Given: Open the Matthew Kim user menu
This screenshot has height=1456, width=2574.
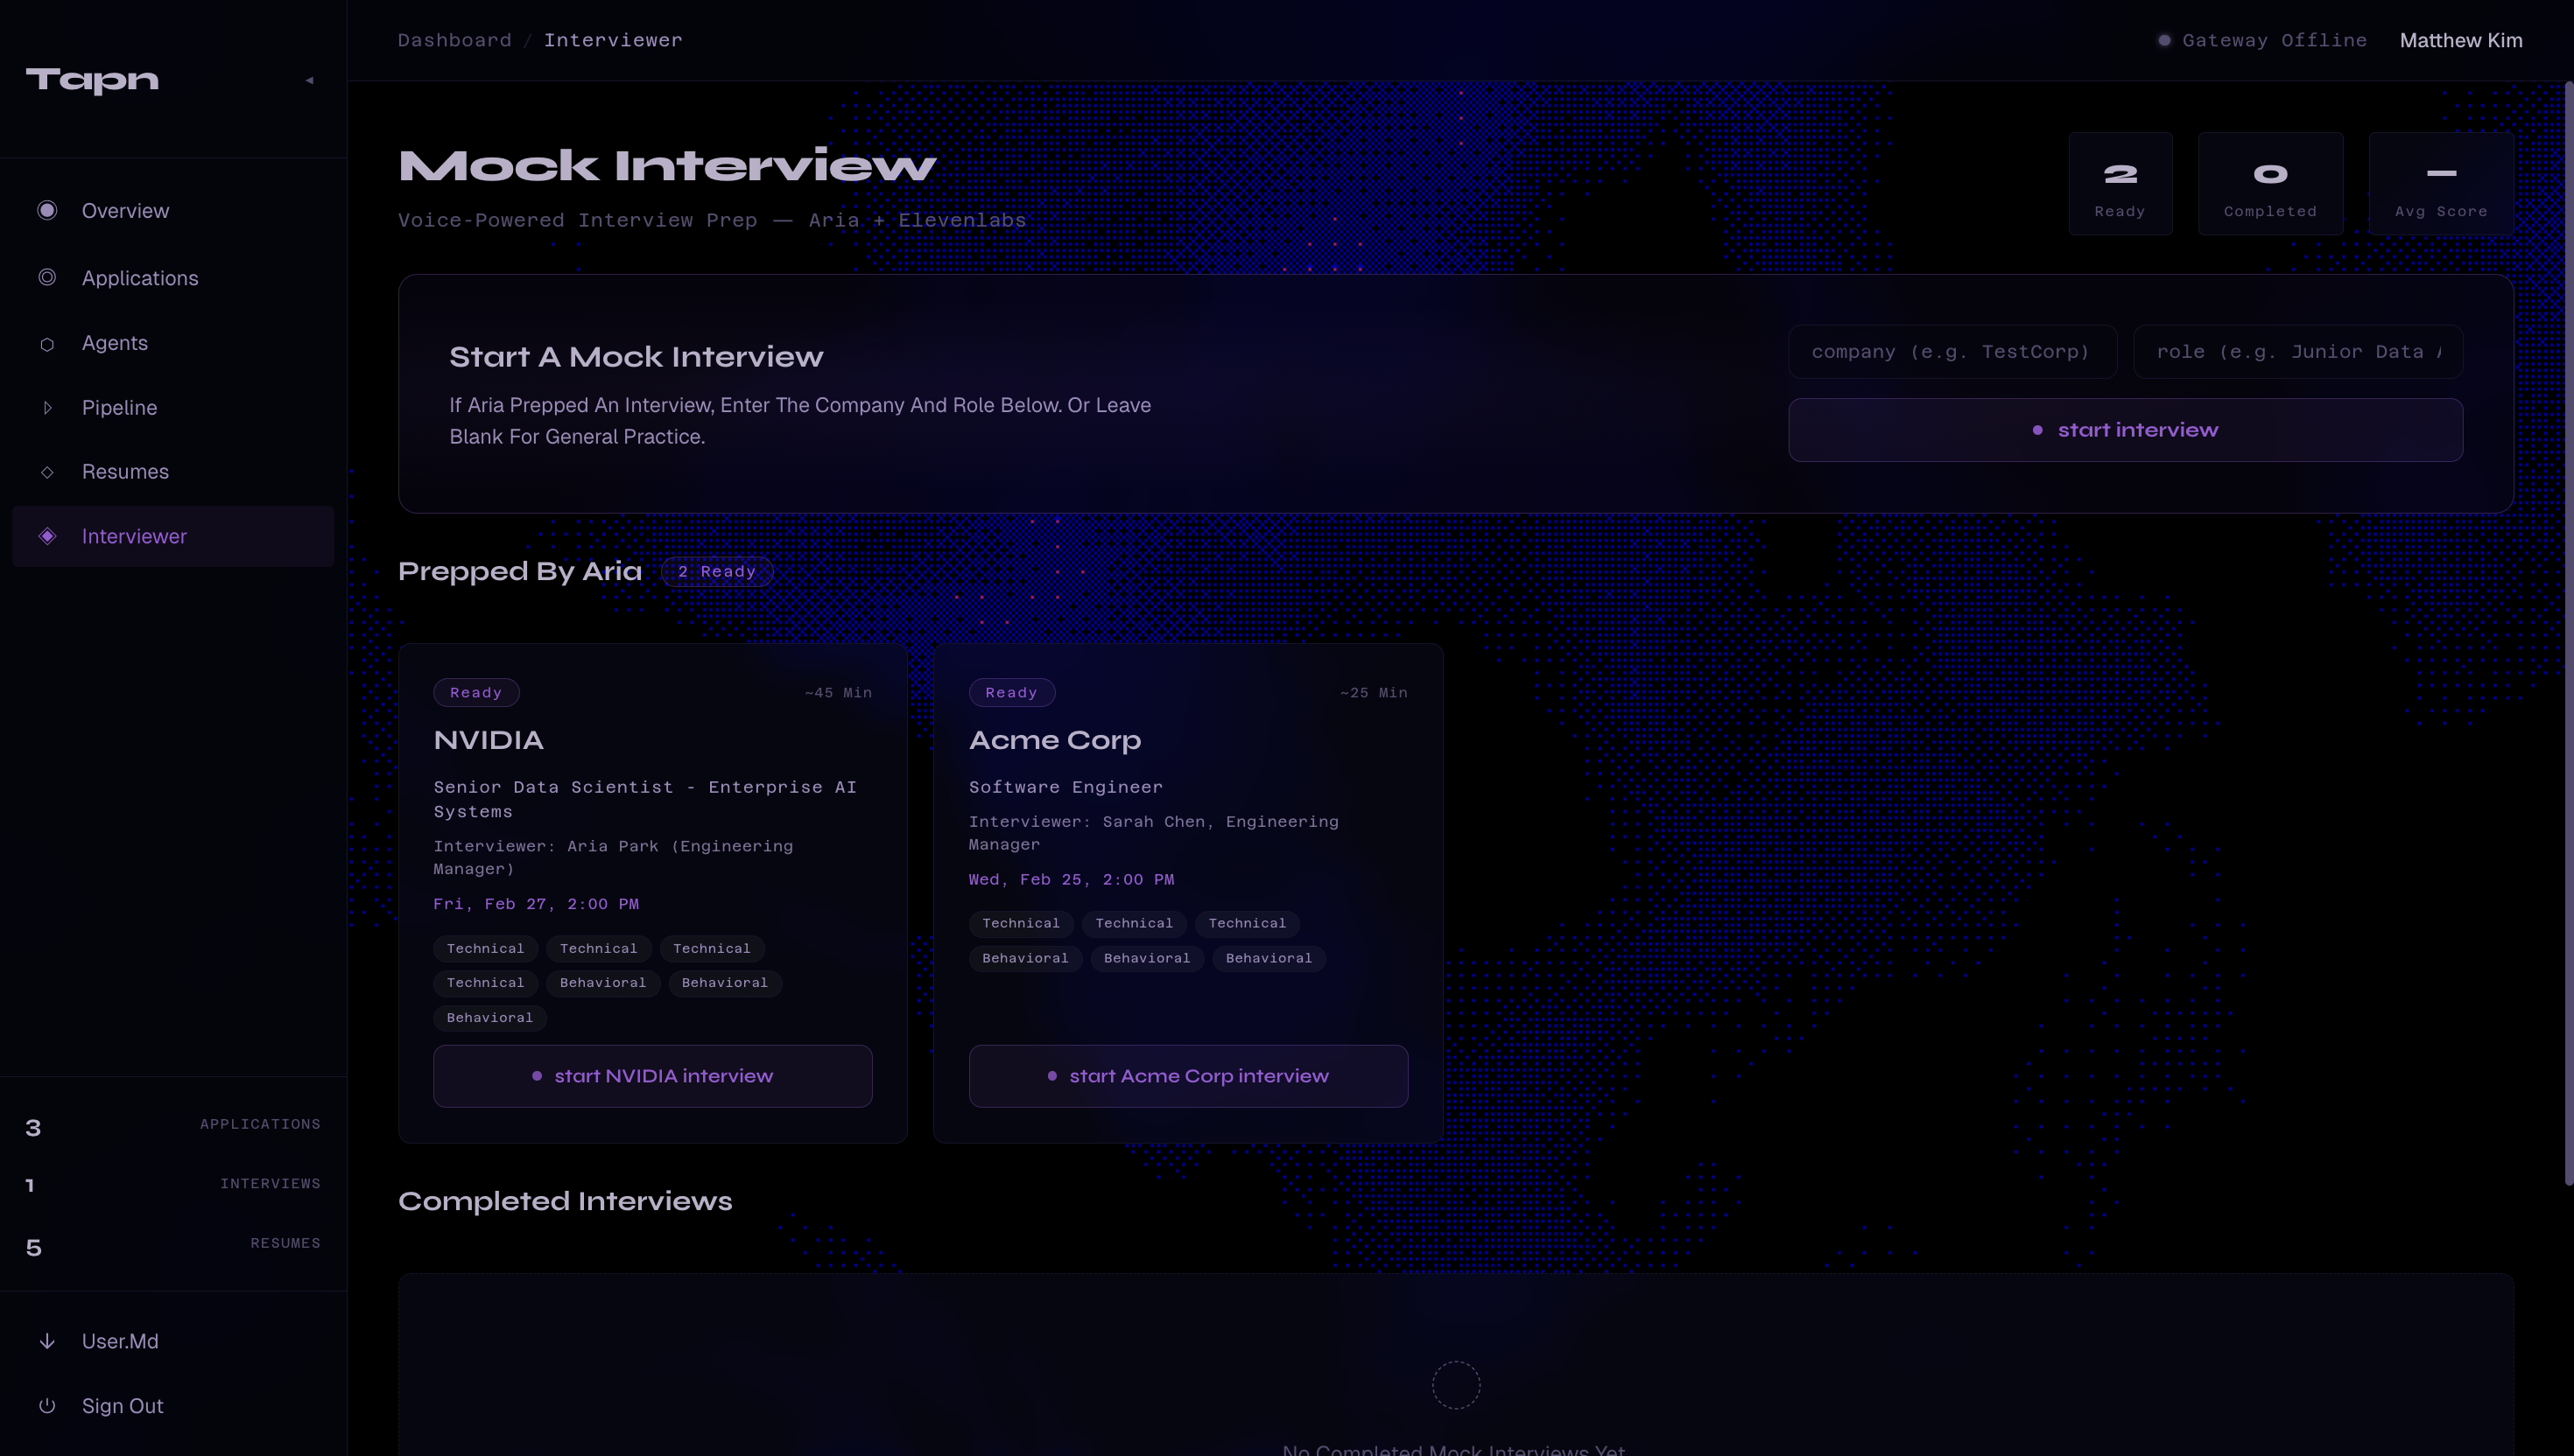Looking at the screenshot, I should pos(2460,40).
